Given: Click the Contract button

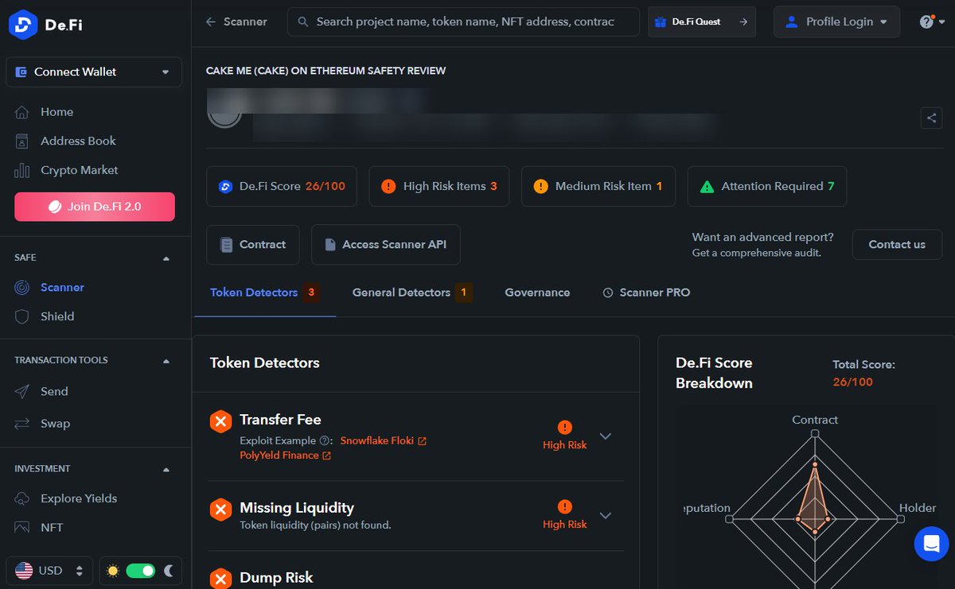Looking at the screenshot, I should click(x=253, y=245).
